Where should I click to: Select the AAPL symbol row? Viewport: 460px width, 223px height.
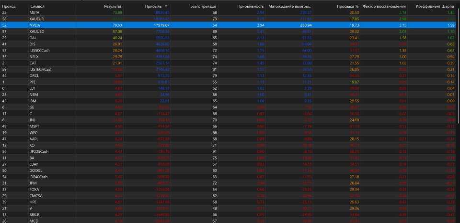click(228, 139)
